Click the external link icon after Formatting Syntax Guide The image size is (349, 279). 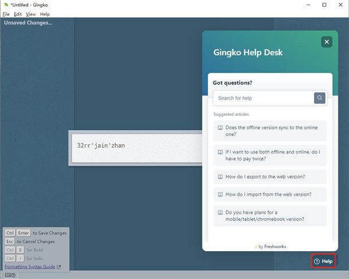click(59, 267)
